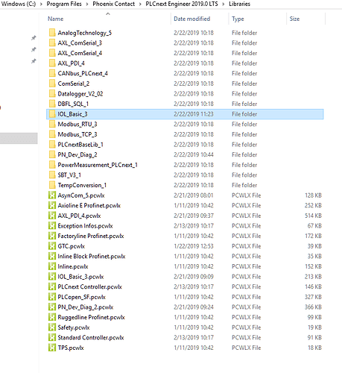Click the SBT_V3_1 folder icon
This screenshot has height=373, width=342.
[x=52, y=175]
